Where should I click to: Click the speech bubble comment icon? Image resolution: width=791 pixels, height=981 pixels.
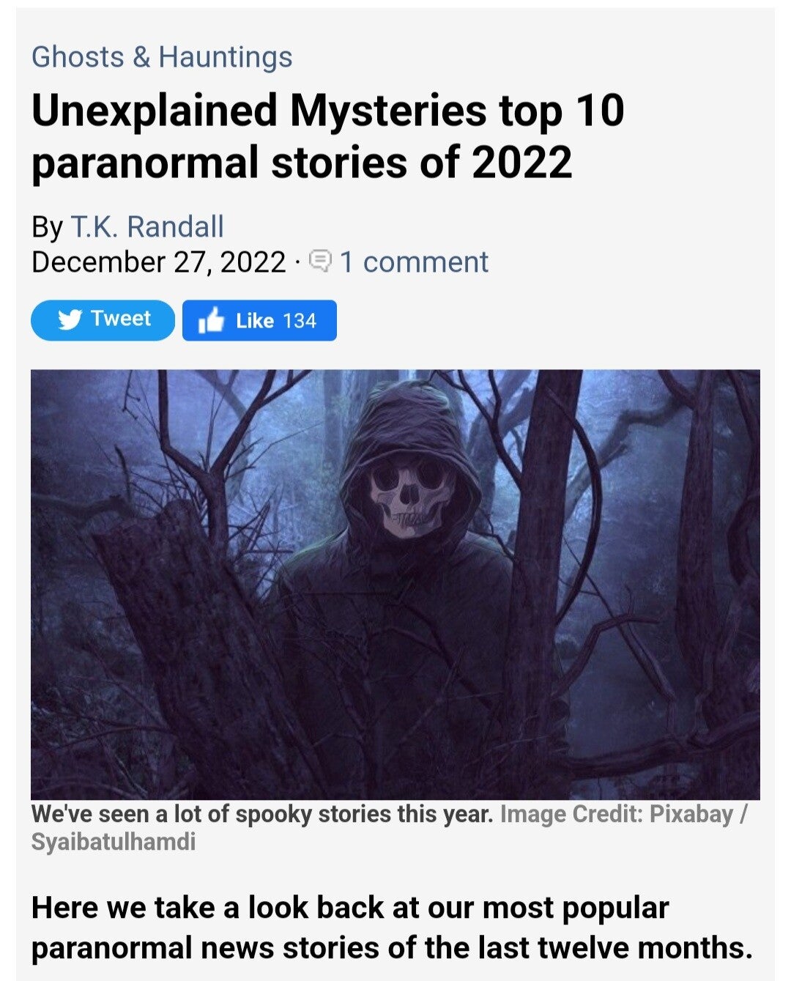(320, 260)
